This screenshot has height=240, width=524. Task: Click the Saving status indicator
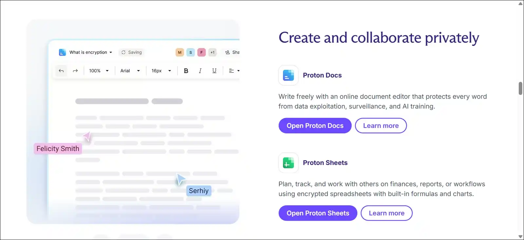[132, 52]
